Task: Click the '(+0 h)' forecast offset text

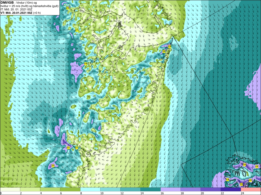Action: click(x=37, y=13)
